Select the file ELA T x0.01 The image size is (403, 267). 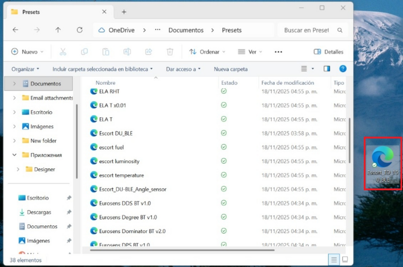112,105
